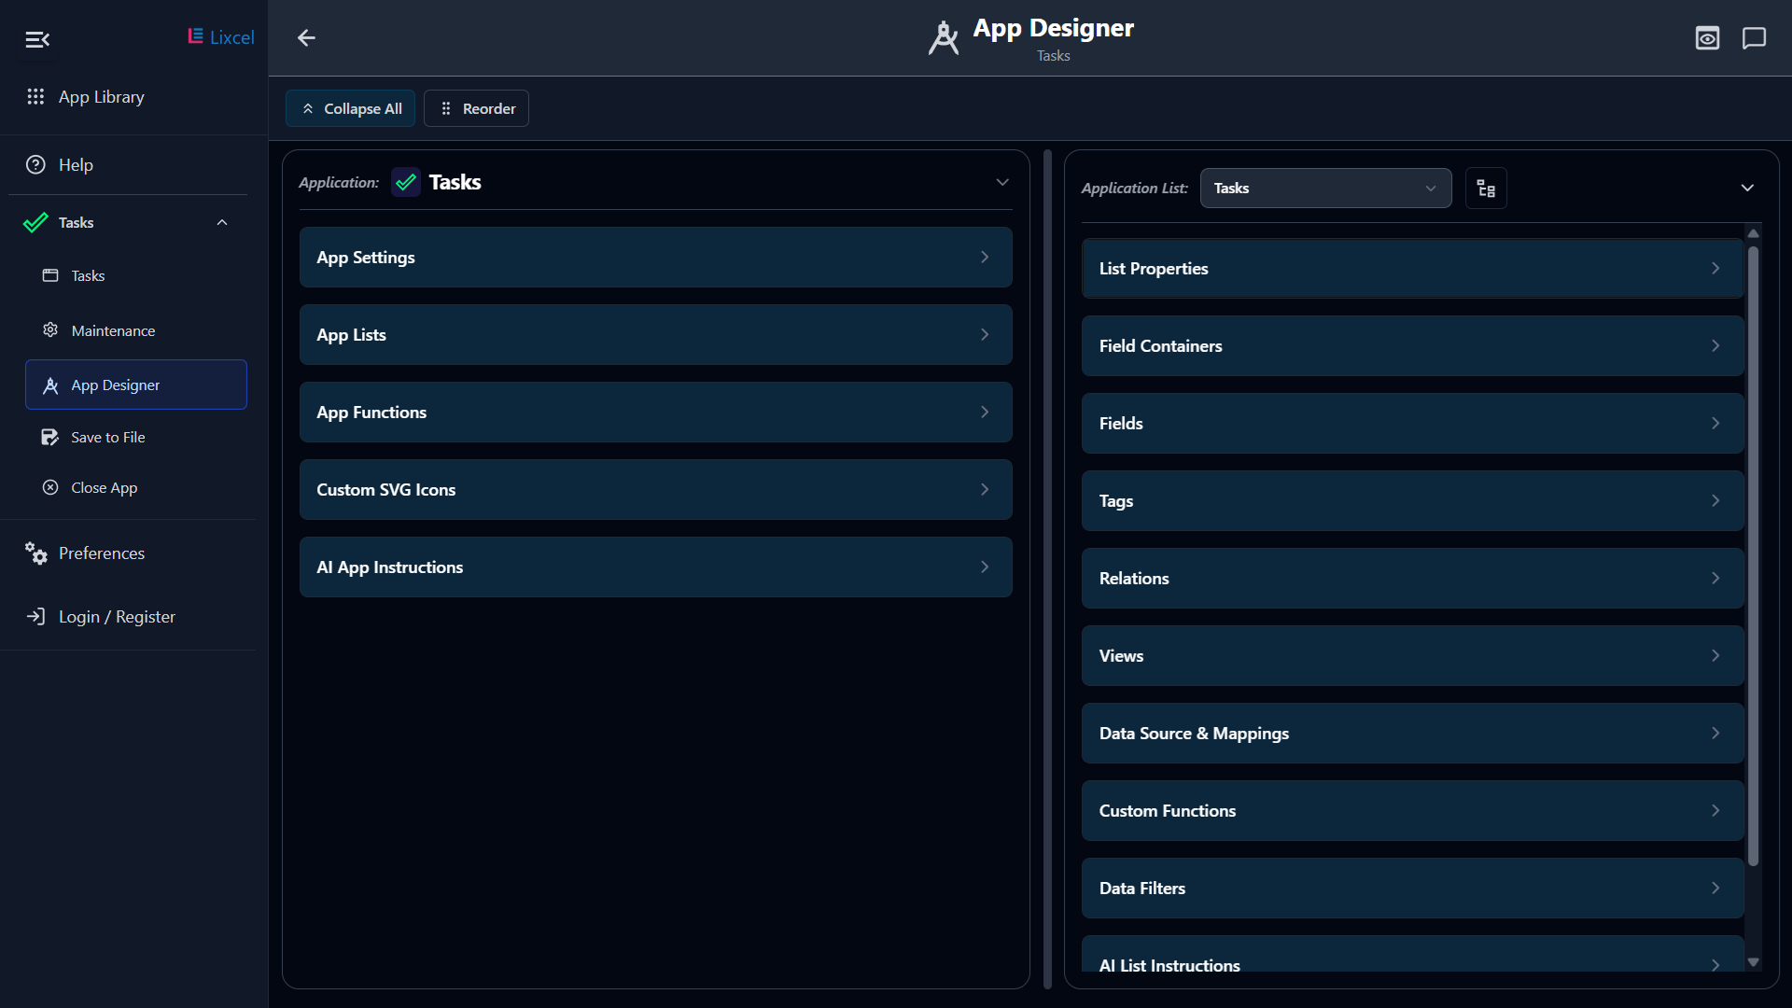
Task: Click the Reorder drag-dots icon
Action: (446, 109)
